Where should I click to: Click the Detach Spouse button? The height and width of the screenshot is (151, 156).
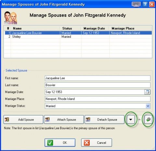[104, 119]
